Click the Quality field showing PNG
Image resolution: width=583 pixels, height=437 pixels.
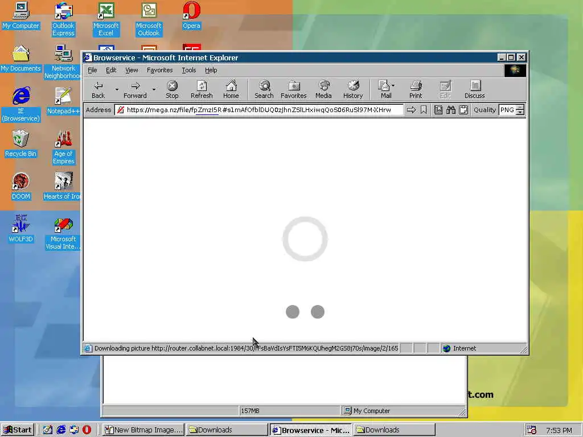pyautogui.click(x=507, y=110)
